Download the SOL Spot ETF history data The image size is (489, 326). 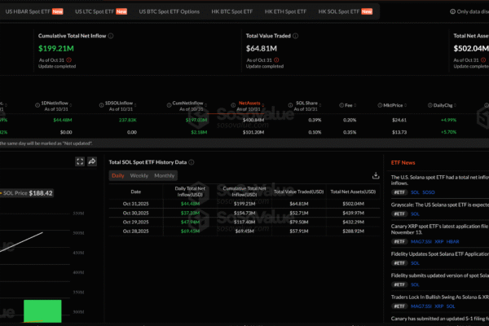point(376,175)
